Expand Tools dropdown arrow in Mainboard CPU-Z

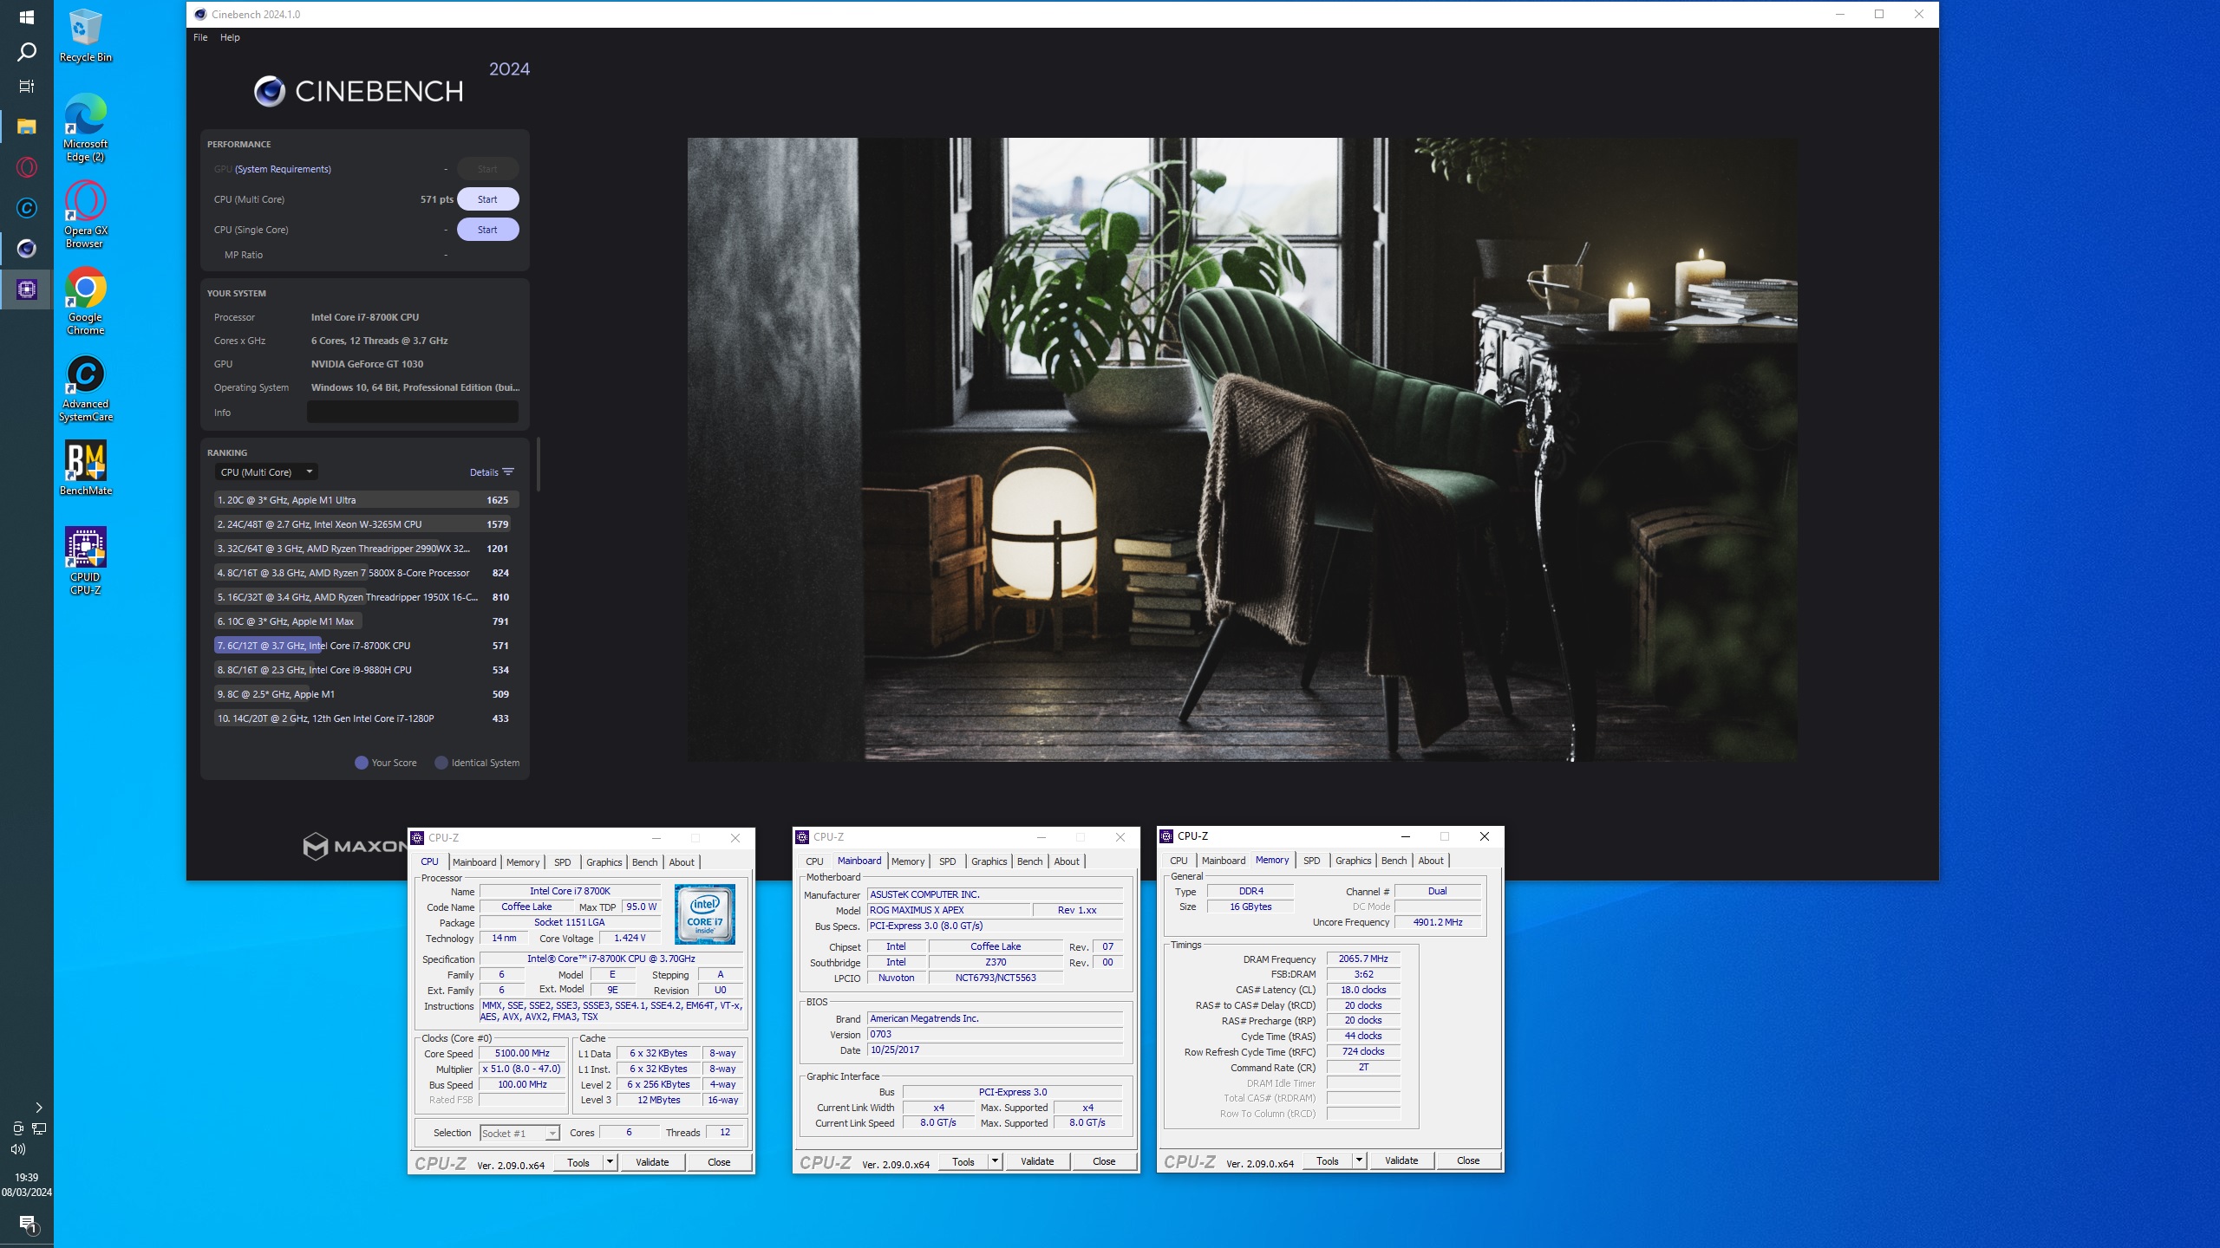[995, 1161]
